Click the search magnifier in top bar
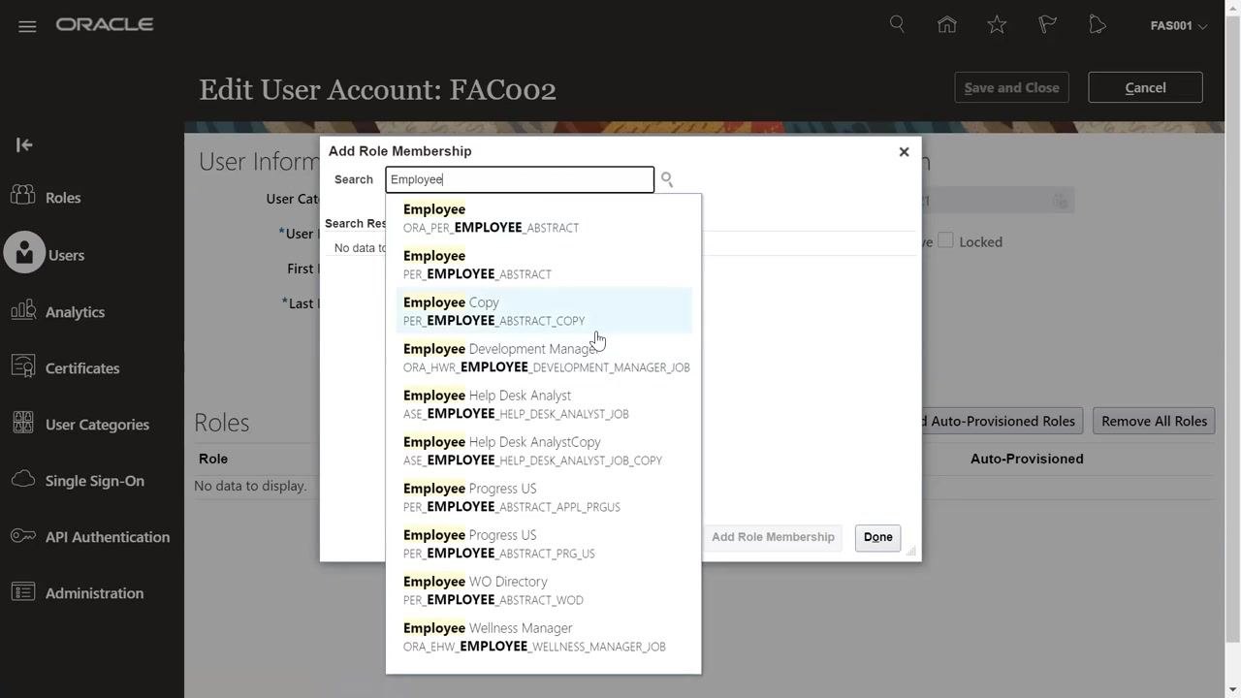Viewport: 1241px width, 698px height. tap(897, 24)
